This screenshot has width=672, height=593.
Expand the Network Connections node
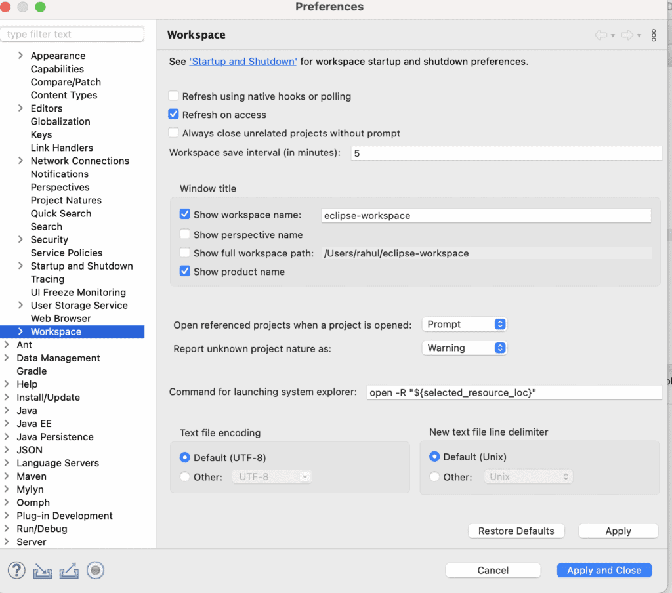tap(20, 161)
